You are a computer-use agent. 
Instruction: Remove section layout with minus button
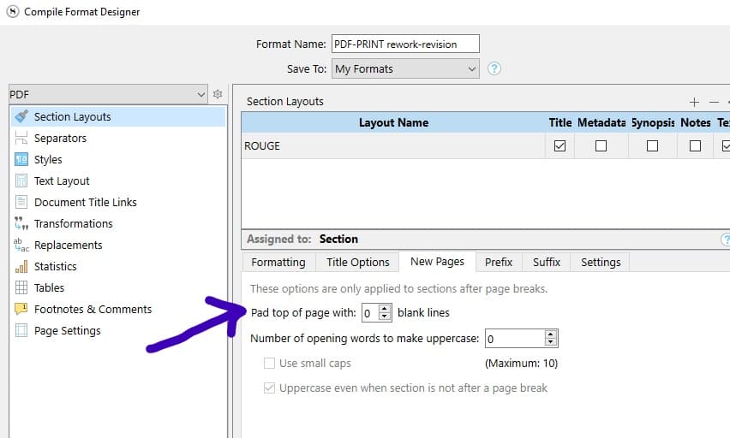pyautogui.click(x=714, y=102)
